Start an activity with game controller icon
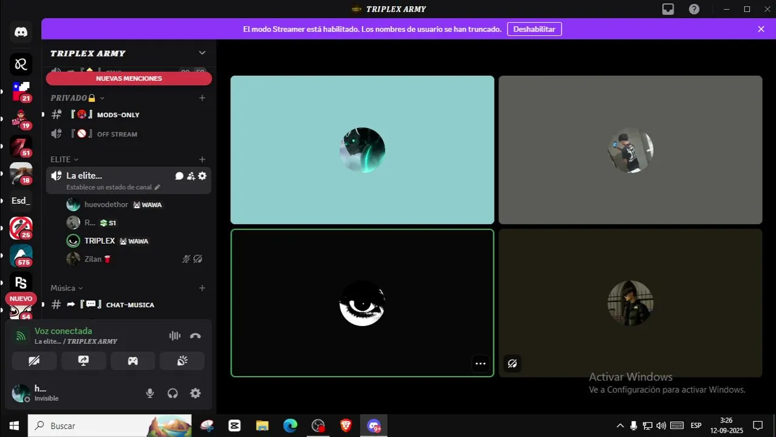Viewport: 776px width, 437px height. coord(132,361)
